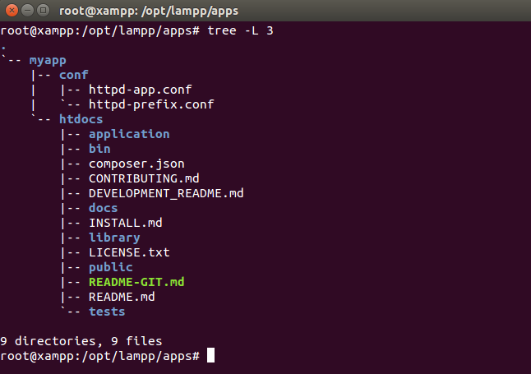
Task: Select composer.json in the listing
Action: click(x=136, y=164)
